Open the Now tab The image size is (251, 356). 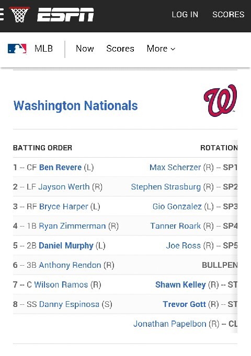(85, 49)
